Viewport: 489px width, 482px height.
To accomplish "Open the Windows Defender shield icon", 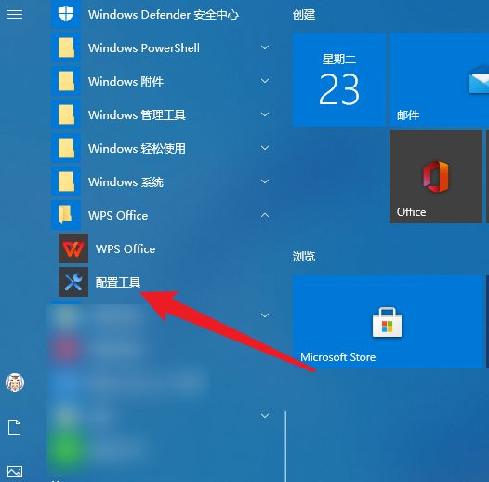I will (66, 14).
